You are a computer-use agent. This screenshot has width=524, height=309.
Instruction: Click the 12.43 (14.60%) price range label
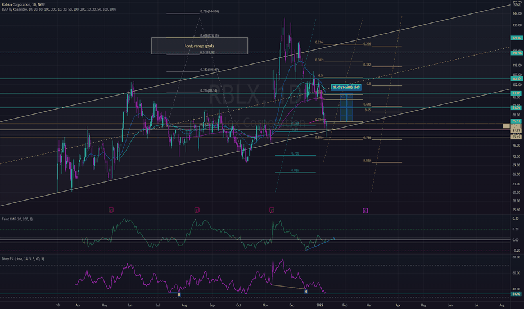(x=346, y=88)
